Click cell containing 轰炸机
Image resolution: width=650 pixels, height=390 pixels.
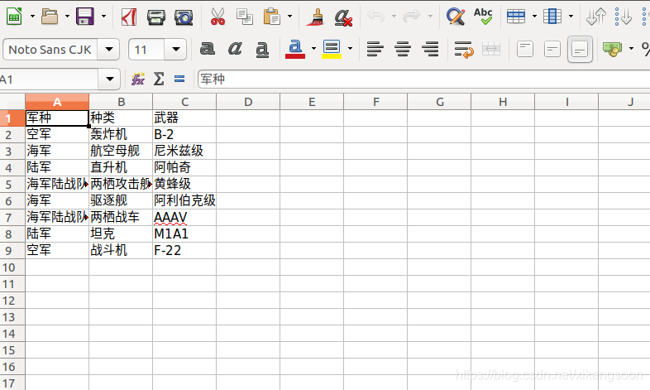121,134
